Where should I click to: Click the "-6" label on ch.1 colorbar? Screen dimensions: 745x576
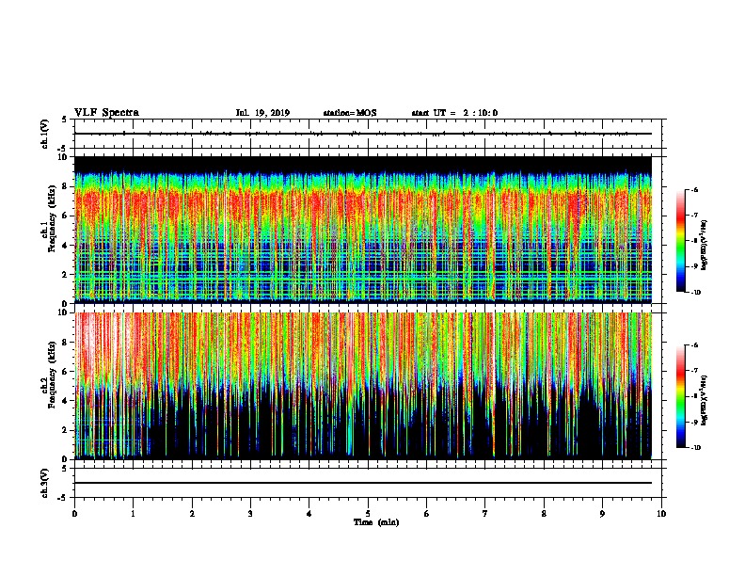[x=694, y=189]
